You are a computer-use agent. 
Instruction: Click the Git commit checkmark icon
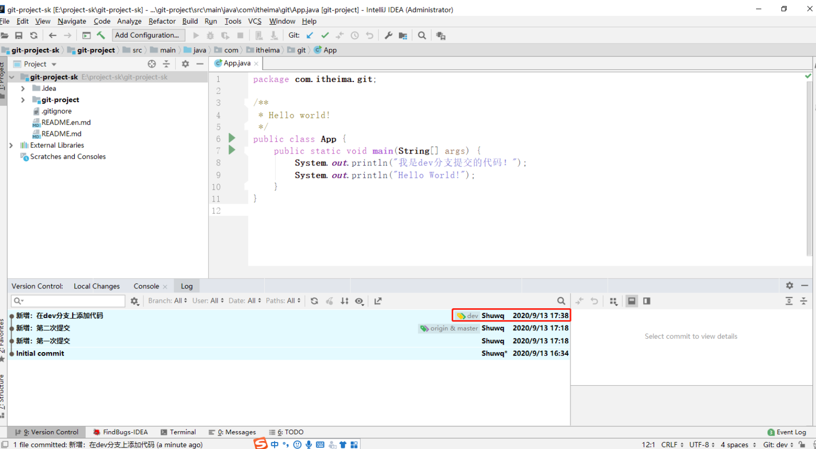pyautogui.click(x=325, y=35)
